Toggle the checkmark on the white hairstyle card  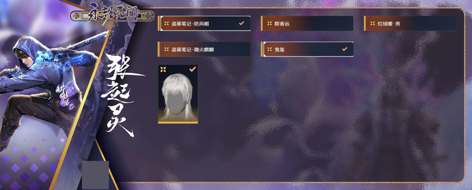click(193, 69)
